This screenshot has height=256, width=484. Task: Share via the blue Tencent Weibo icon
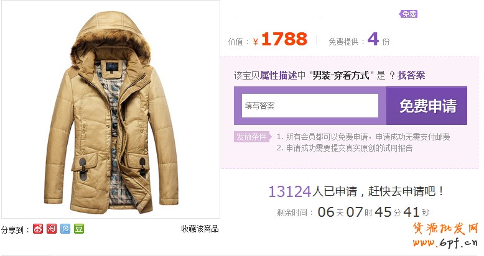click(x=65, y=229)
